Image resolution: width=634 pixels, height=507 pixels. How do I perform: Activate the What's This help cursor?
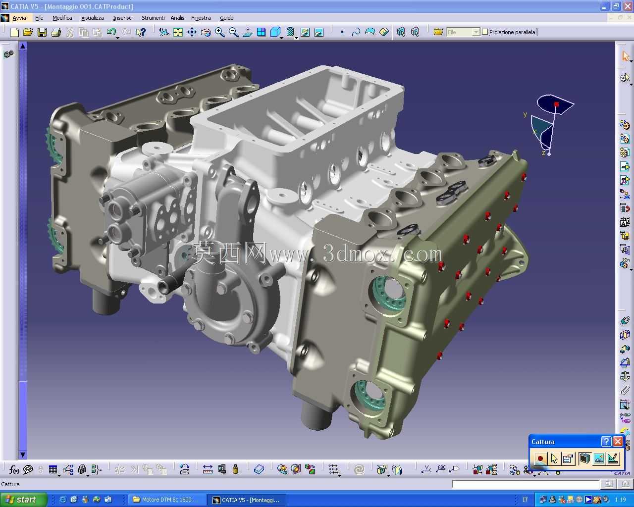[141, 32]
